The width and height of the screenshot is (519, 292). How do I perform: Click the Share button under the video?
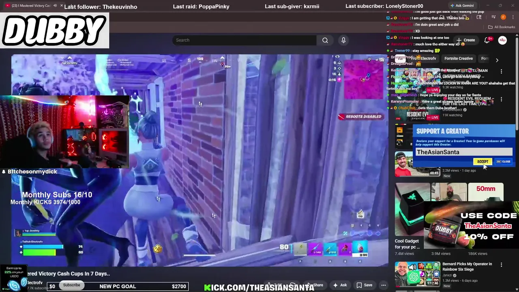coord(315,285)
